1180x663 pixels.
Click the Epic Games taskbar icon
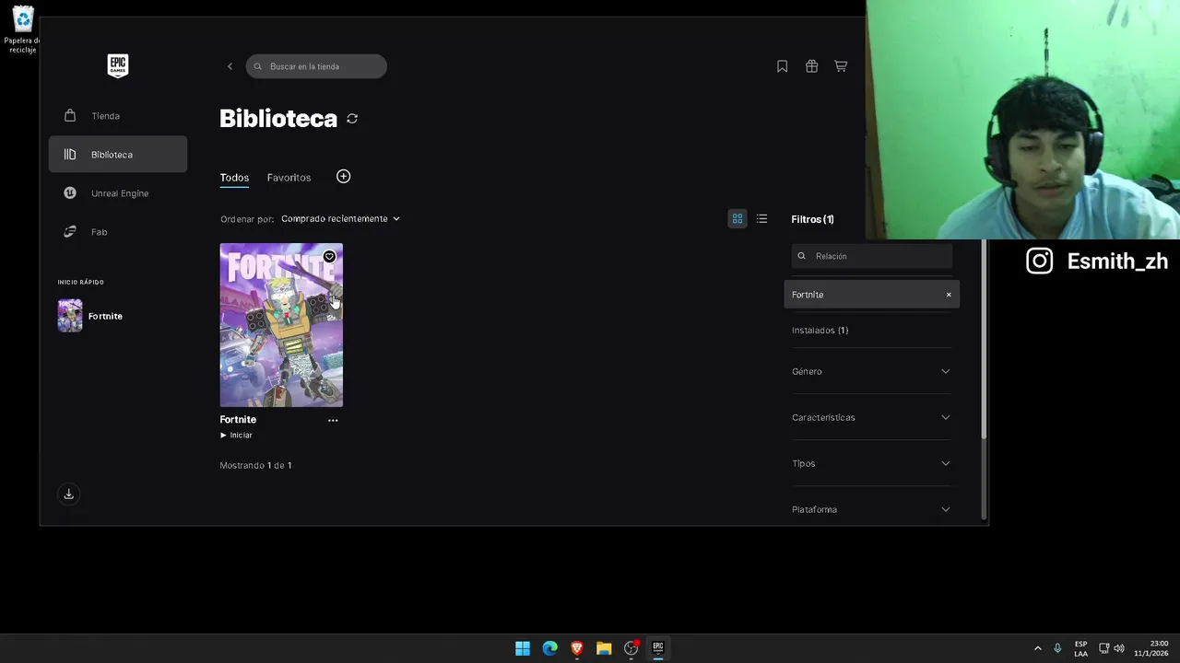658,648
